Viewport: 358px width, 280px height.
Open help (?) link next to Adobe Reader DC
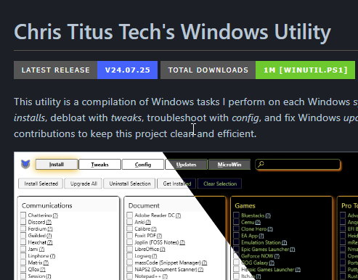tap(178, 215)
